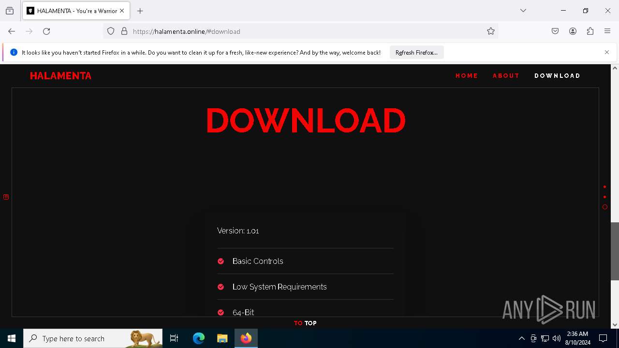This screenshot has width=619, height=348.
Task: Click the Instagram icon on left edge
Action: [x=6, y=197]
